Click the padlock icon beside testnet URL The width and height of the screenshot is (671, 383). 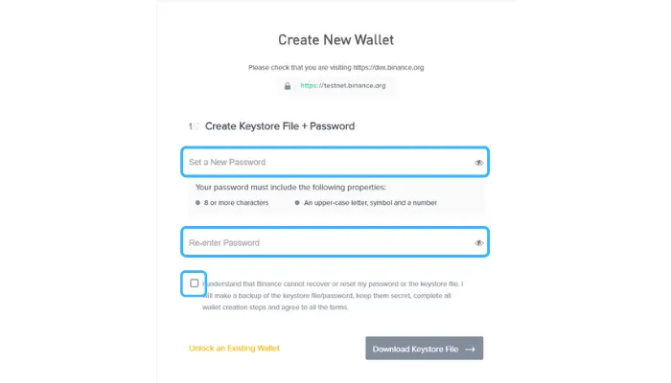pyautogui.click(x=288, y=86)
